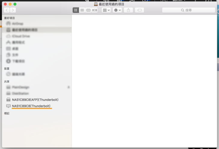Close the Finder window with red button

click(5, 4)
